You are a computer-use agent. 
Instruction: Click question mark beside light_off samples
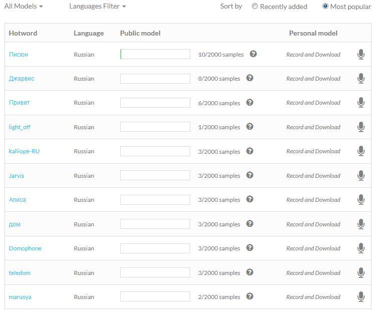(x=250, y=127)
